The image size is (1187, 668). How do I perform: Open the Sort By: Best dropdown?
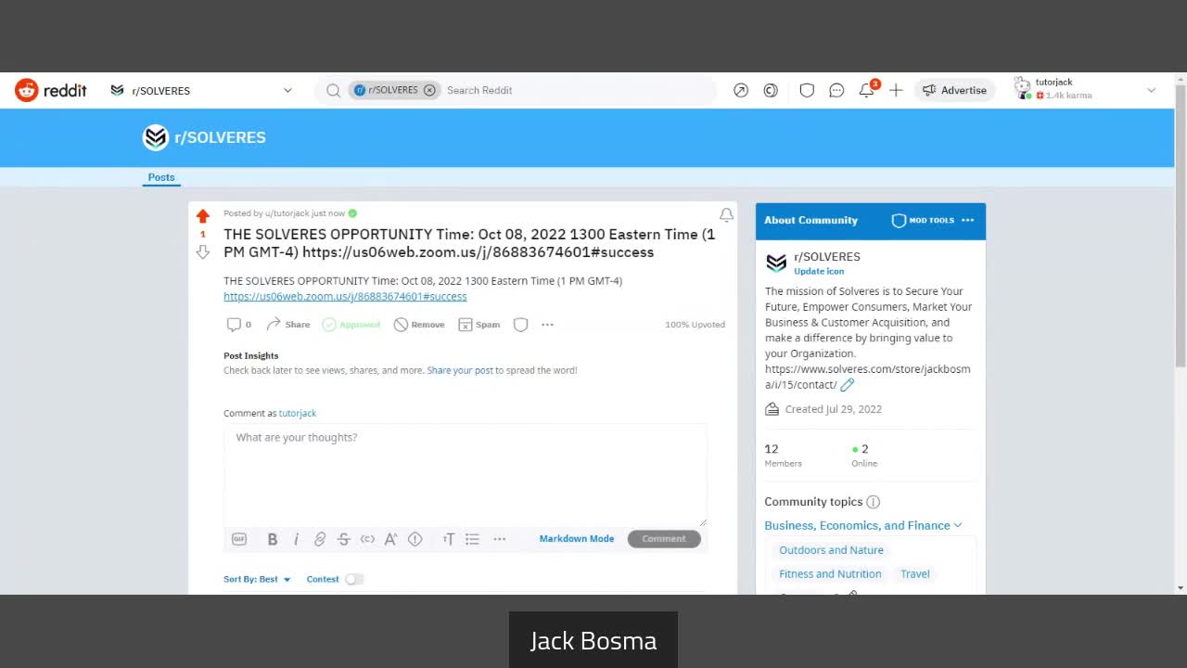click(x=257, y=579)
